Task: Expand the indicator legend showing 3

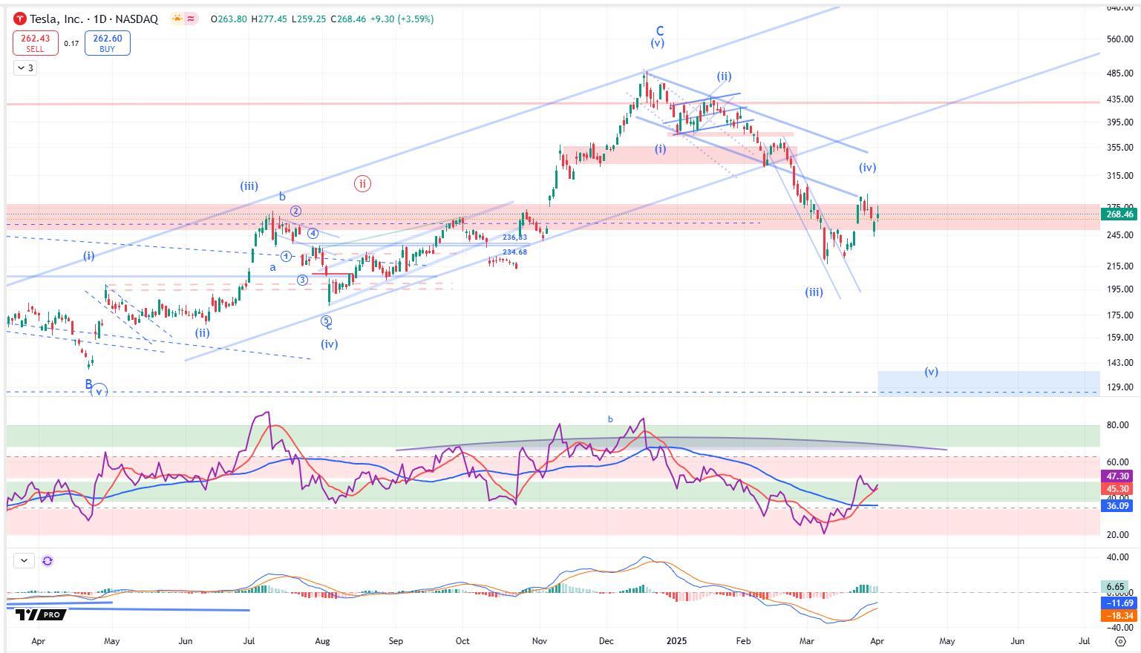Action: pyautogui.click(x=25, y=68)
